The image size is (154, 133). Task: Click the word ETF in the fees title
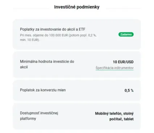point(82,29)
